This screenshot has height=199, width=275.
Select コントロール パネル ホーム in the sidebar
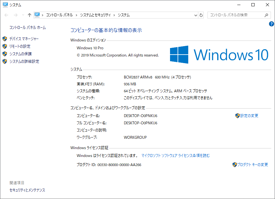click(28, 27)
